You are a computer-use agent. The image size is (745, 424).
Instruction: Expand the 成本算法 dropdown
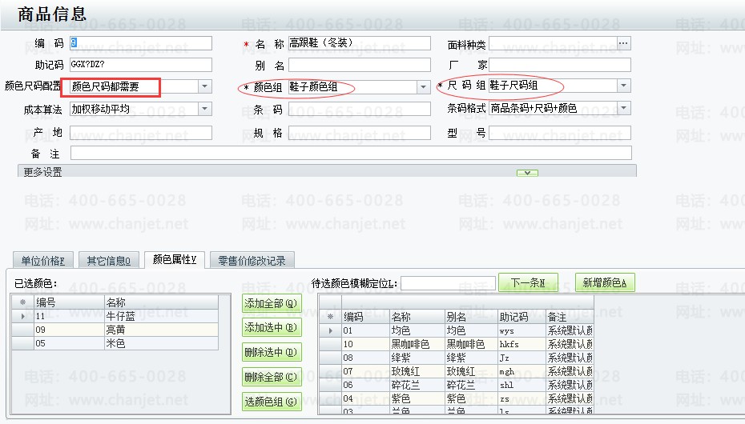pos(204,109)
